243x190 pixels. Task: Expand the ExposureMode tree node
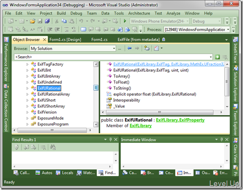[x=27, y=118]
